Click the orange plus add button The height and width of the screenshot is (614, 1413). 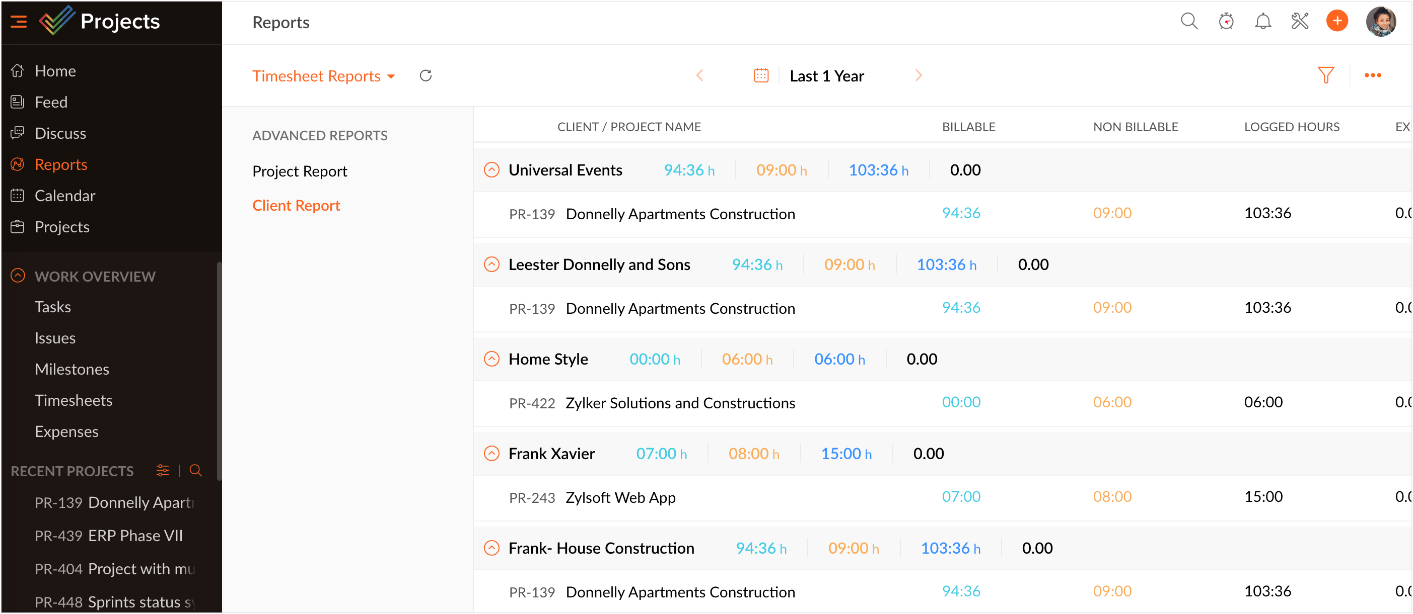pos(1337,22)
